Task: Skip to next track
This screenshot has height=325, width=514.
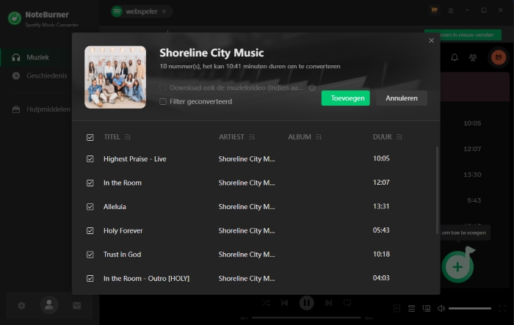Action: 328,303
